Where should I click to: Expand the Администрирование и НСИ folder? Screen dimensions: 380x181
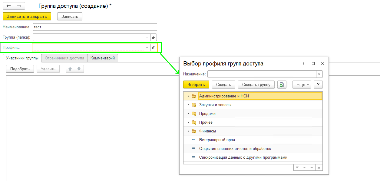click(x=188, y=96)
